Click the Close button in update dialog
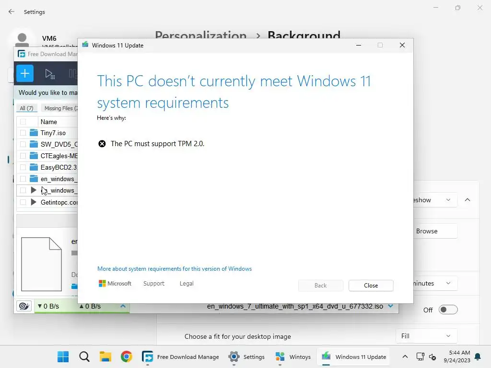Viewport: 491px width, 368px height. [x=371, y=286]
